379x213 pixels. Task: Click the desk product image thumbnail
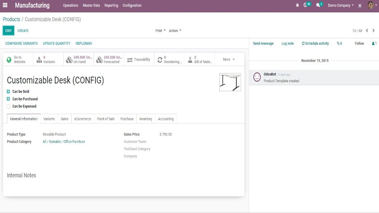230,82
